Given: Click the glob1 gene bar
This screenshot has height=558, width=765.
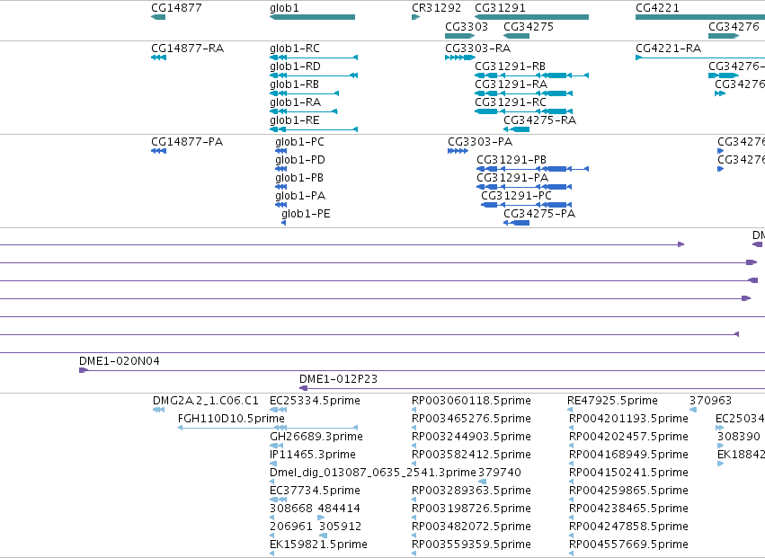Looking at the screenshot, I should pos(312,17).
